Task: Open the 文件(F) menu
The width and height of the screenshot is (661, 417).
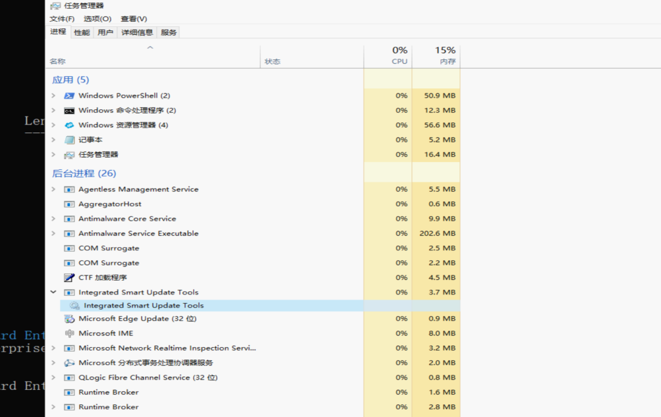Action: click(x=62, y=19)
